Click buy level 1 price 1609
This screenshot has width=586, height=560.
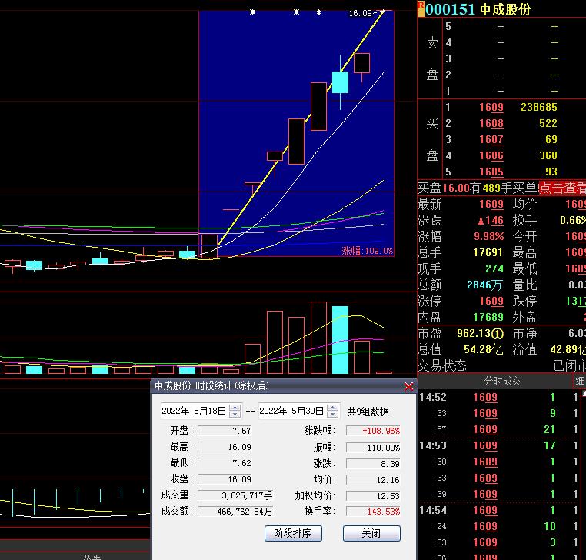(491, 108)
